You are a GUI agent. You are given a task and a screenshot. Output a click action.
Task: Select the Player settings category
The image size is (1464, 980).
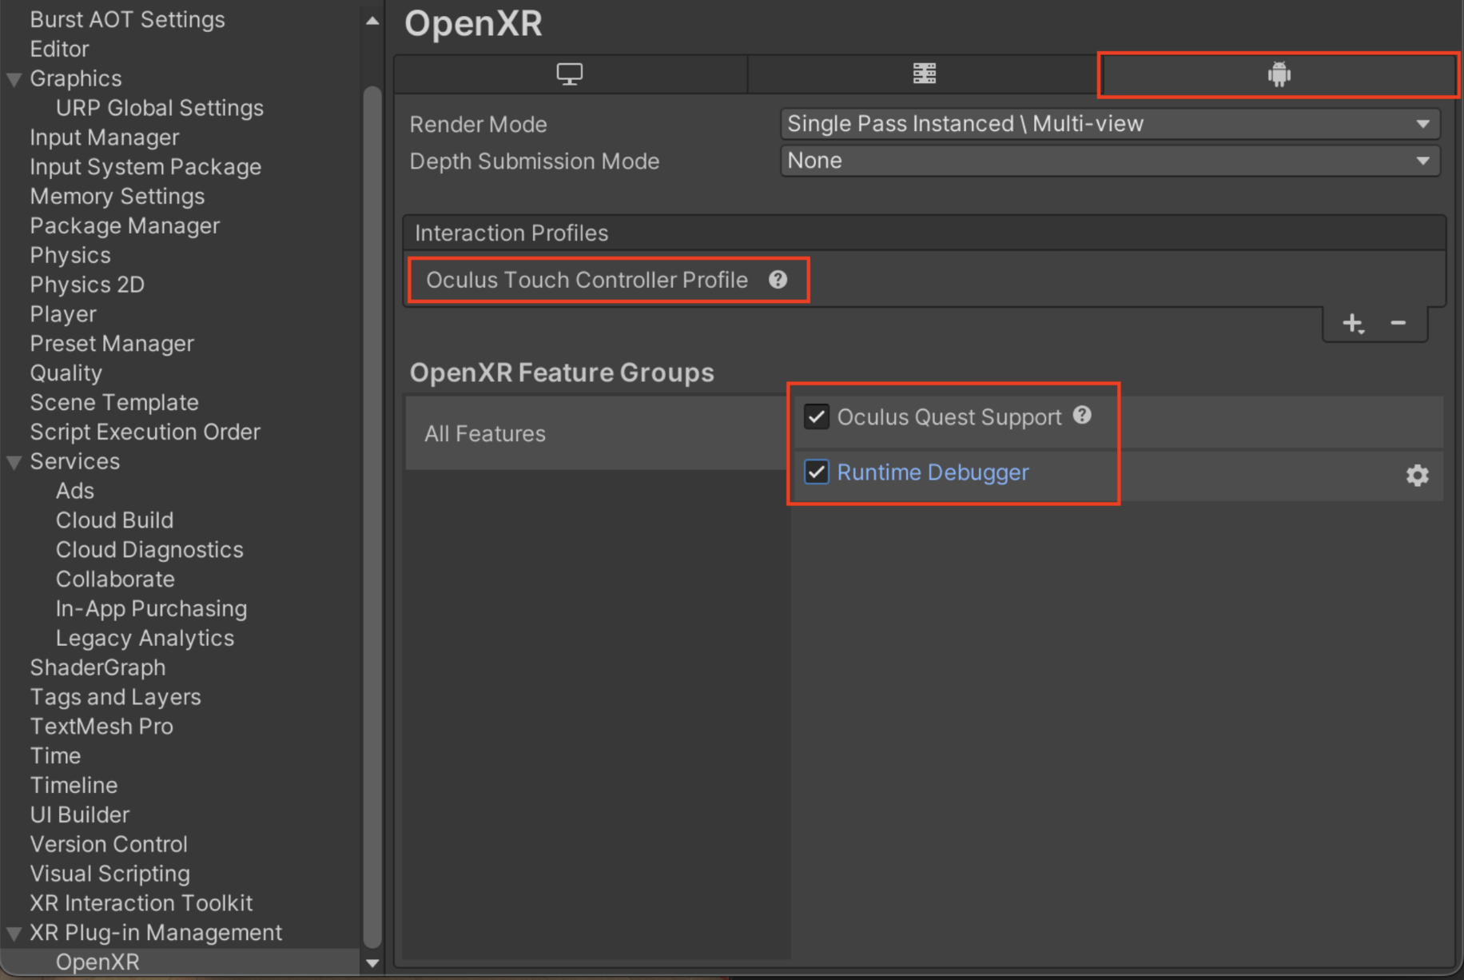click(63, 314)
